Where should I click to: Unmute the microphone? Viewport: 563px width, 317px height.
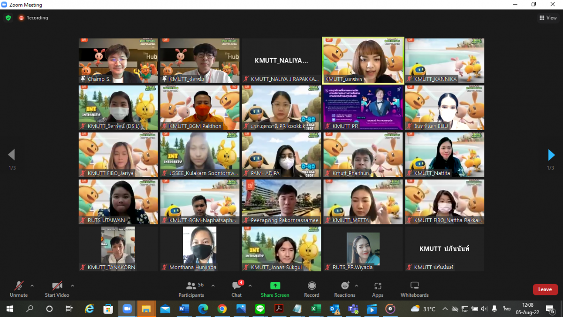(19, 289)
